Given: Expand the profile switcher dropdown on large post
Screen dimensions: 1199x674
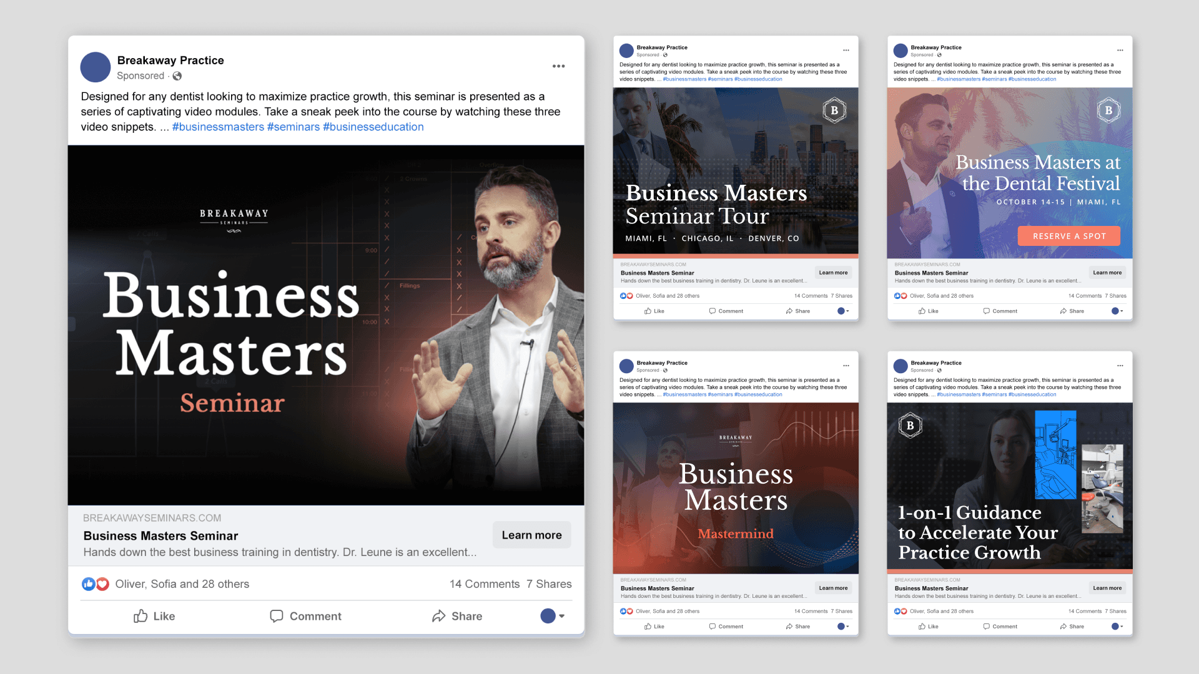Looking at the screenshot, I should click(553, 616).
